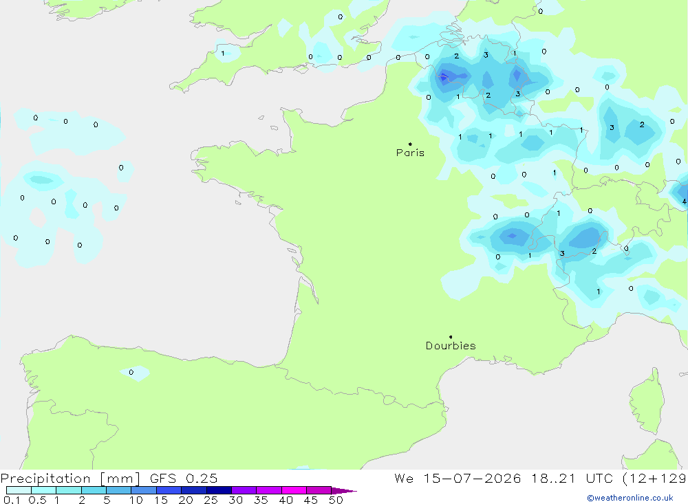Click the date 'We 15-07-2026' text
The height and width of the screenshot is (504, 688).
click(x=458, y=479)
